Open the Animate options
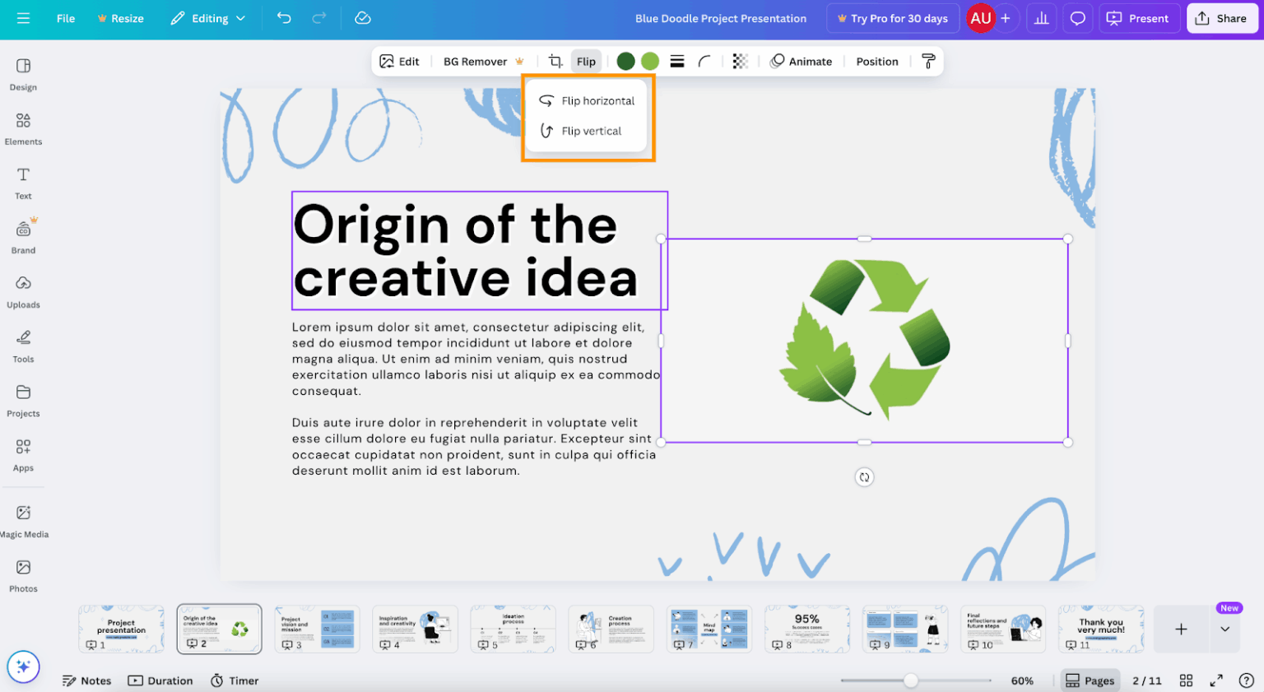The height and width of the screenshot is (692, 1264). [x=802, y=61]
